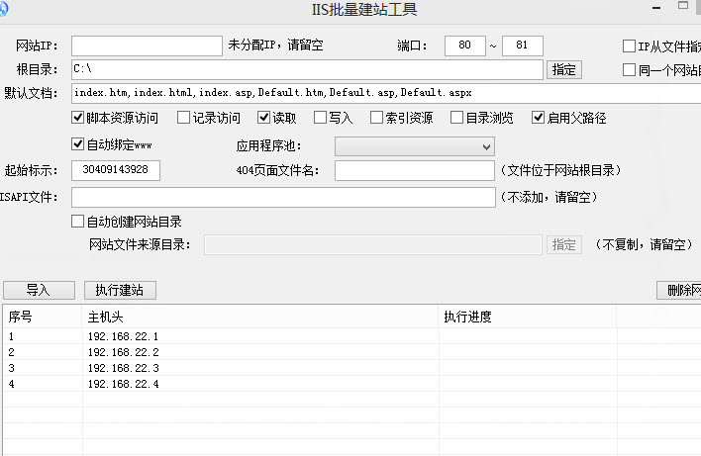701x456 pixels.
Task: Maximize the IIS批量建站工具 window
Action: pyautogui.click(x=682, y=6)
